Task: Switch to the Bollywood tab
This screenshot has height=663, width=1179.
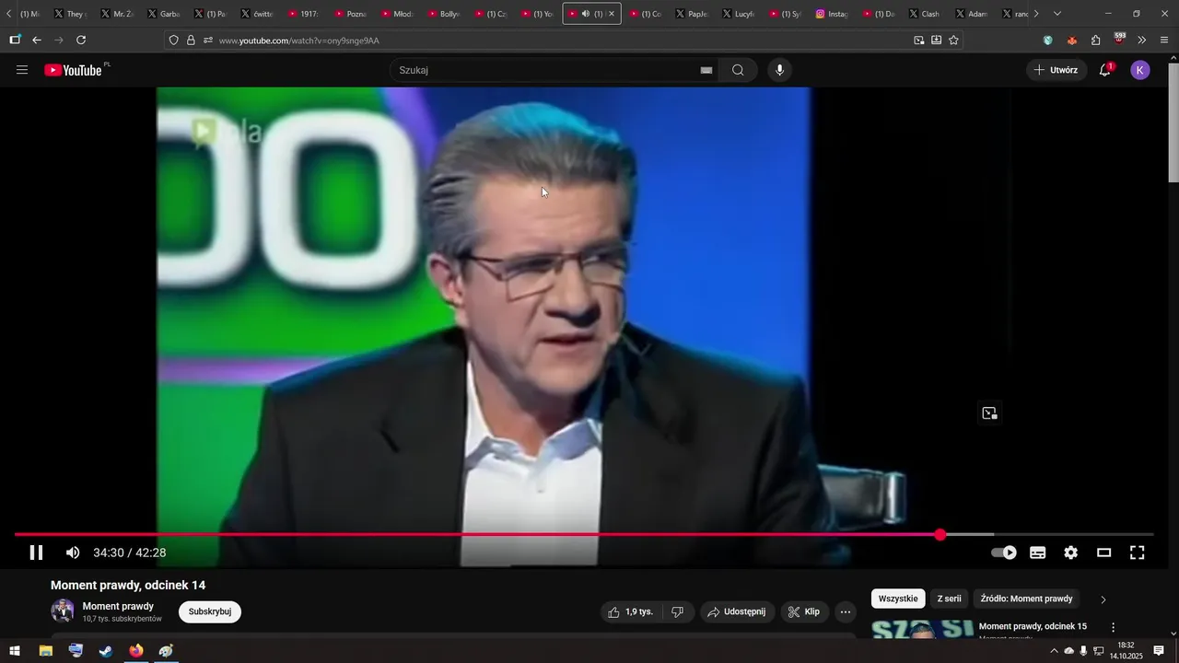Action: click(x=444, y=14)
